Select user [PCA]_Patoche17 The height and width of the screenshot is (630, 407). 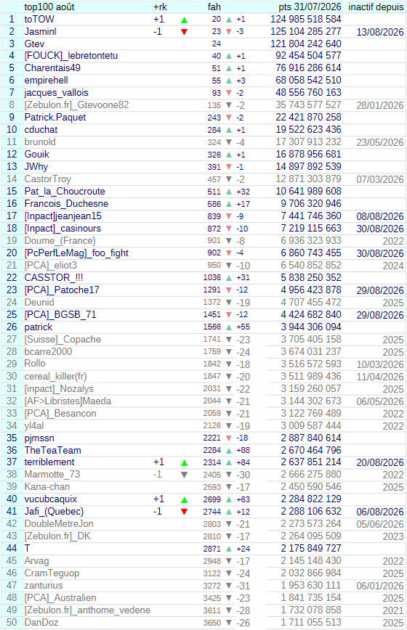click(62, 290)
